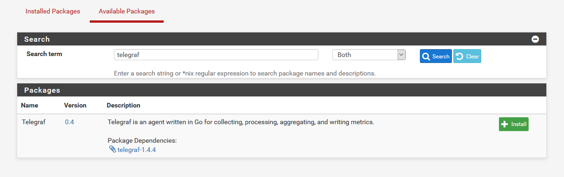Click the Version column header

tap(75, 105)
